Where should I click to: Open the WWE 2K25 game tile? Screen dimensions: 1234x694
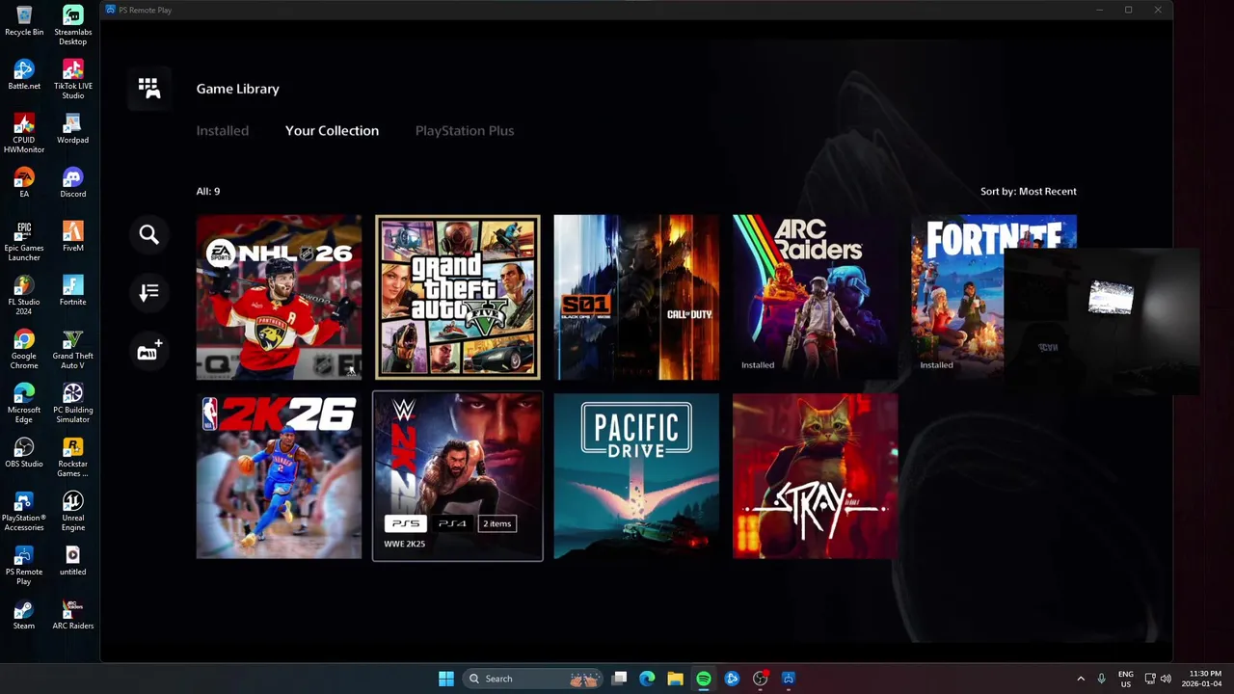click(458, 476)
